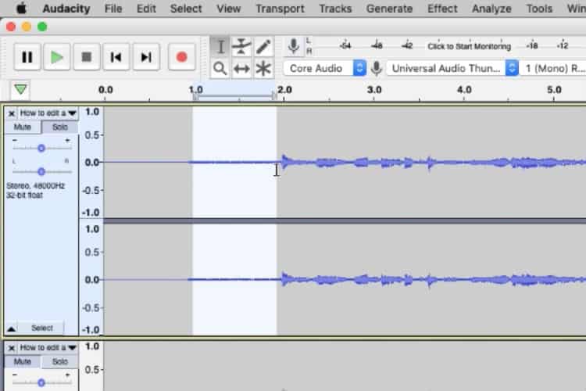Select the Multi-Tool asterisk icon
Screen dimensions: 586x391
point(263,69)
